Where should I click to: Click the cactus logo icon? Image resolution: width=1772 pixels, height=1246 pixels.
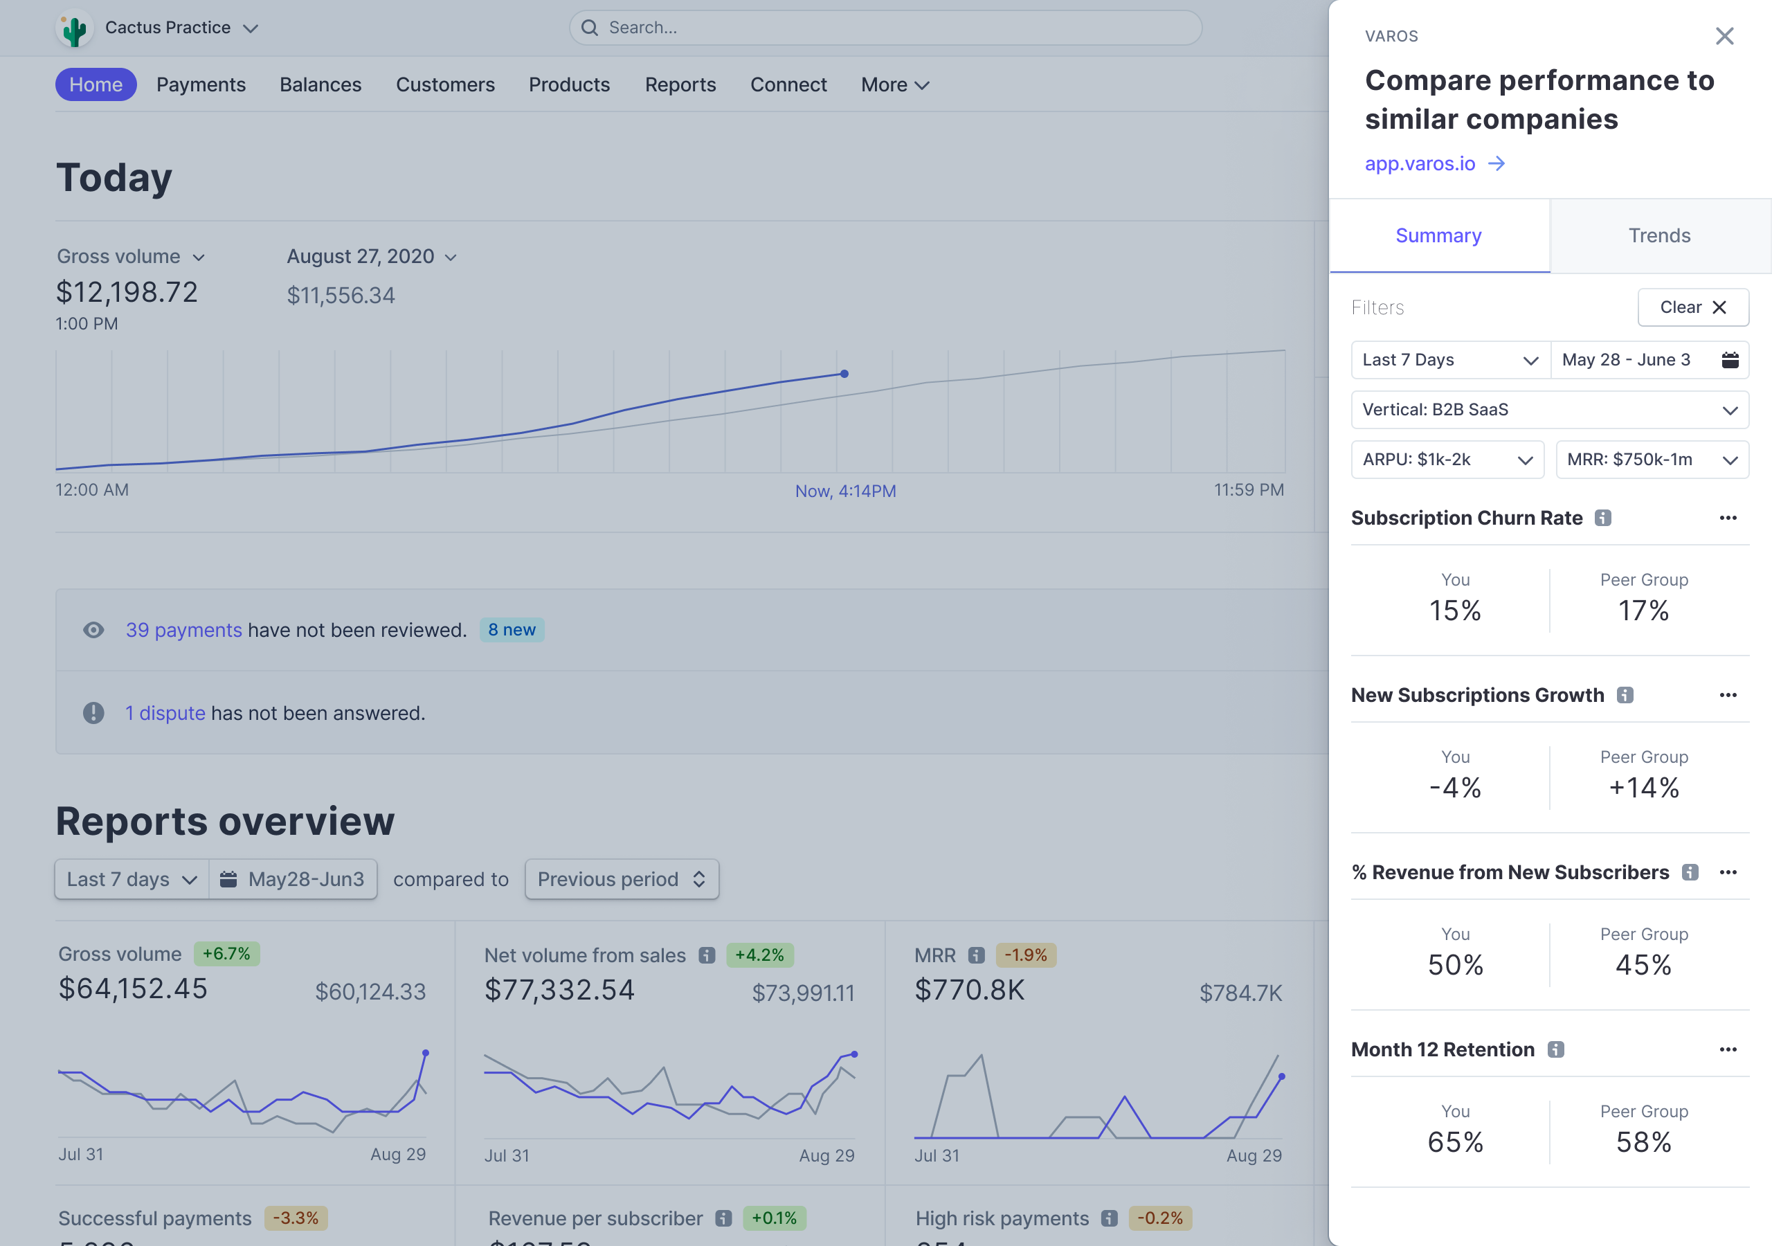pos(74,28)
